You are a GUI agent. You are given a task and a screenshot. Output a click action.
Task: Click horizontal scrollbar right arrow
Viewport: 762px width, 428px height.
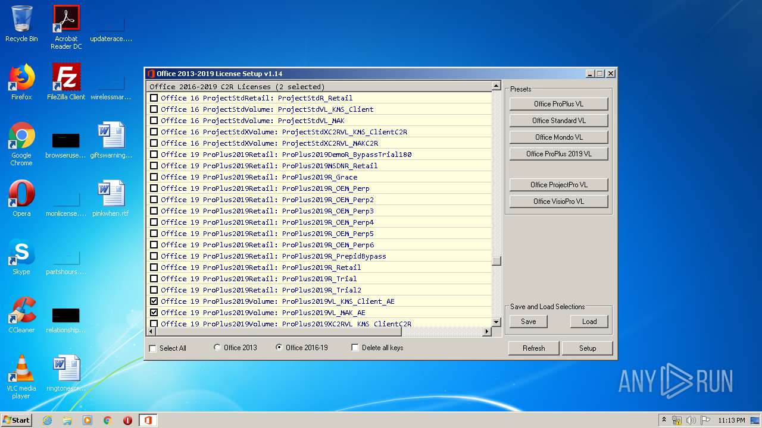487,332
